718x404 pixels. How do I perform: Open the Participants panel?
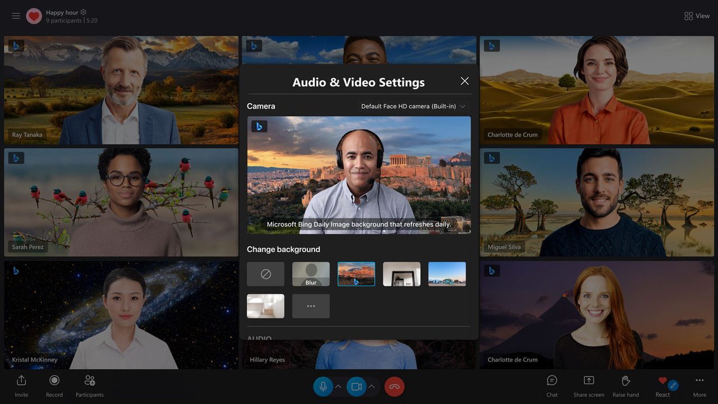[90, 381]
